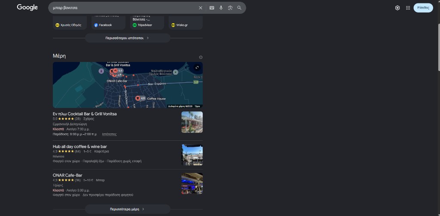Click the page vertical scrollbar

click(438, 48)
